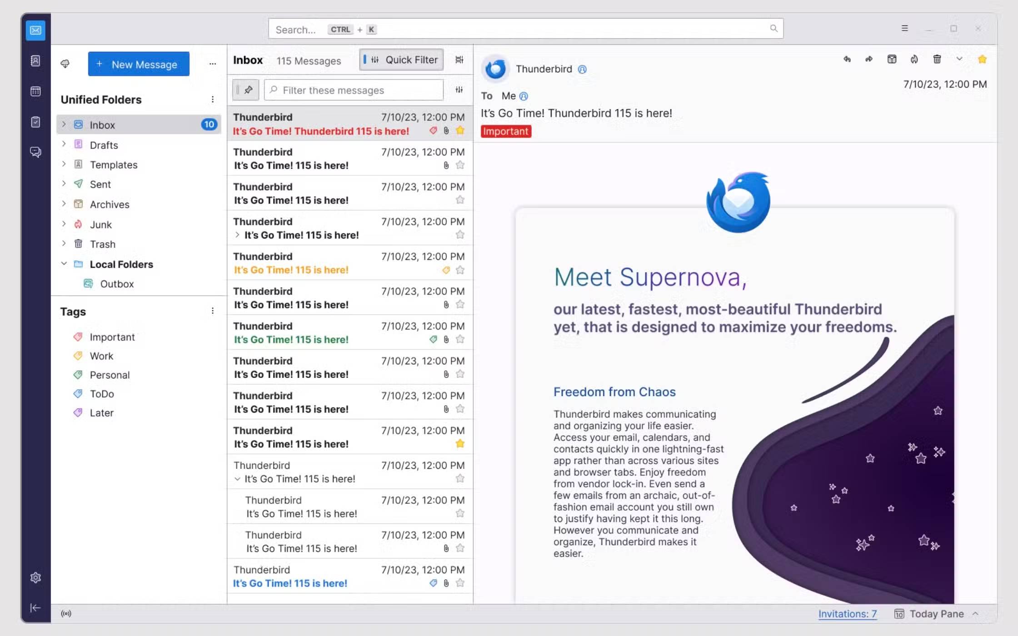1018x636 pixels.
Task: Collapse the Local Folders tree
Action: [x=64, y=263]
